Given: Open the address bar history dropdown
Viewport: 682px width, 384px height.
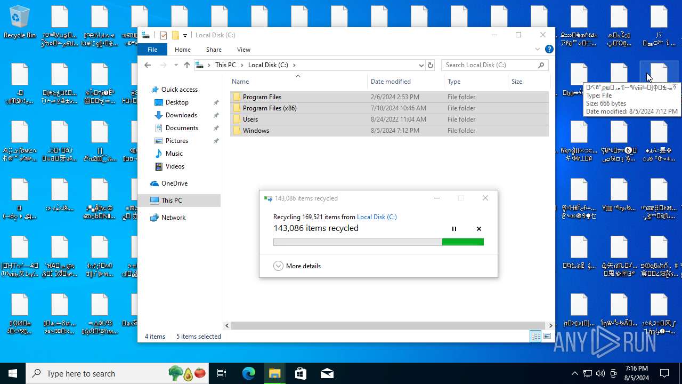Looking at the screenshot, I should pyautogui.click(x=421, y=65).
